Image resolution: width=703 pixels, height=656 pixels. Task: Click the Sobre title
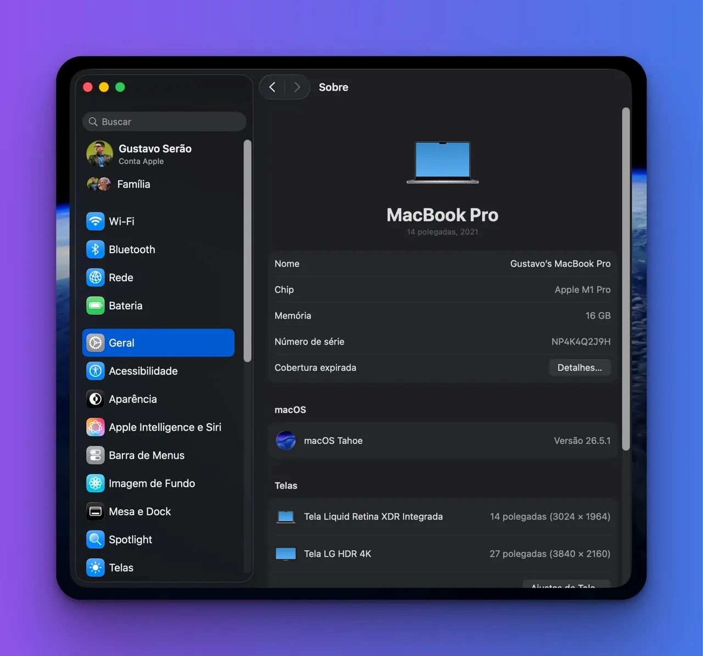click(333, 87)
